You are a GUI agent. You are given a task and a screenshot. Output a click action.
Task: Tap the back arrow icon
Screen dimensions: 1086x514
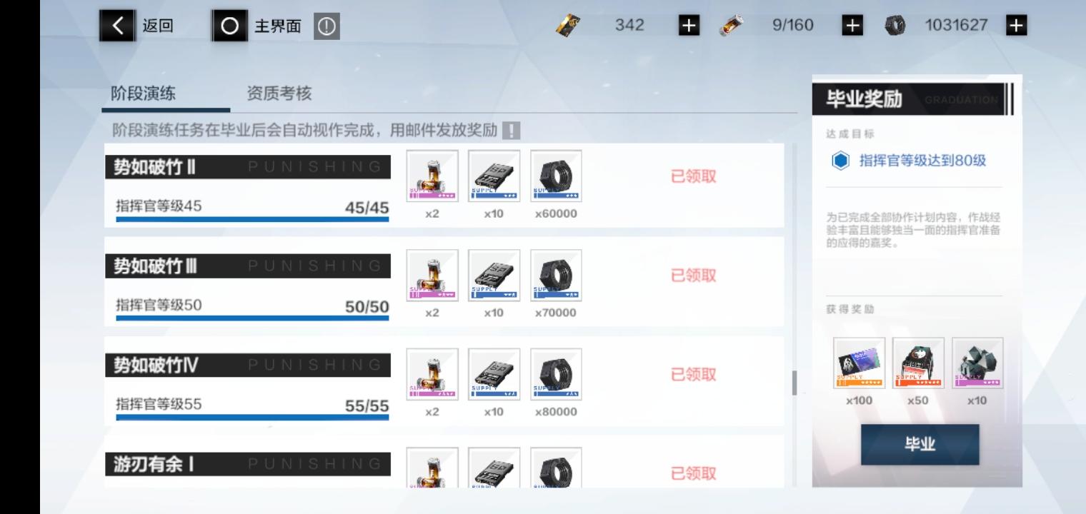tap(116, 26)
